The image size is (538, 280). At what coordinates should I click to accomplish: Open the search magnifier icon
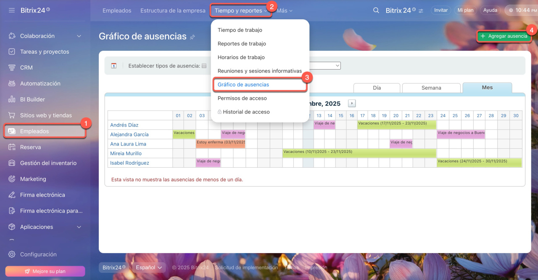point(376,10)
